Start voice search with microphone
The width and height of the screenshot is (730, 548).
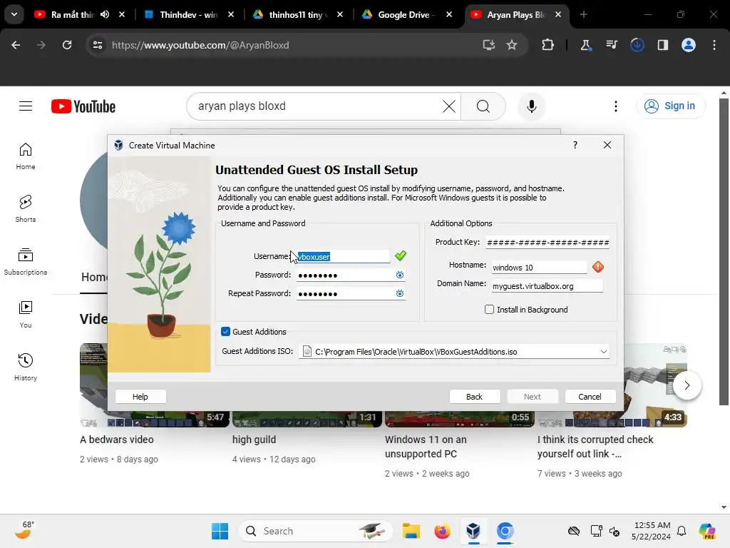click(x=532, y=106)
